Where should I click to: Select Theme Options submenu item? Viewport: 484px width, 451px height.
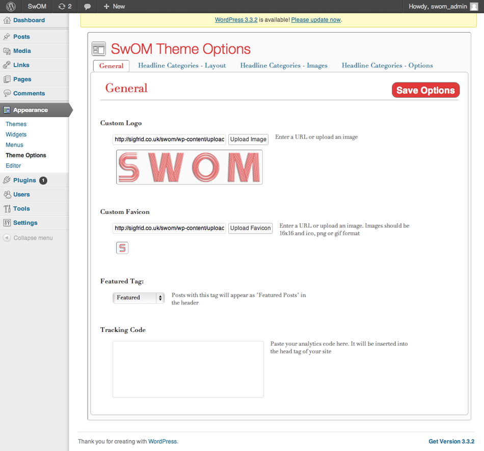26,155
